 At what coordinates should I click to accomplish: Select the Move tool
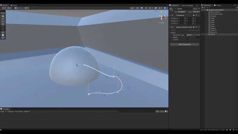click(3, 19)
